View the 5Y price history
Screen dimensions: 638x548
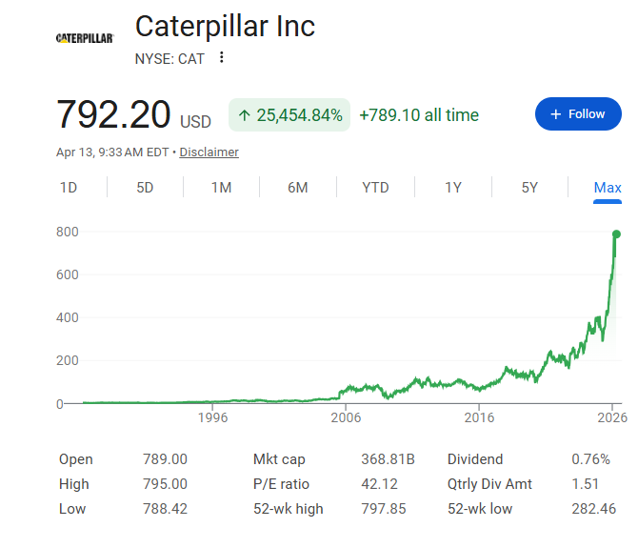pos(529,188)
